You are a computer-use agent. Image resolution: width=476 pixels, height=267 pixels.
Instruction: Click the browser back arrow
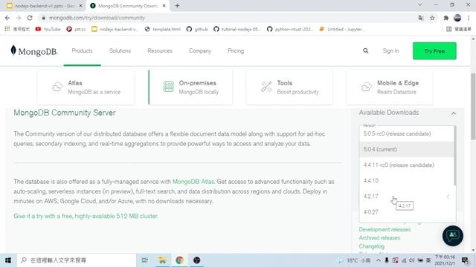[7, 18]
